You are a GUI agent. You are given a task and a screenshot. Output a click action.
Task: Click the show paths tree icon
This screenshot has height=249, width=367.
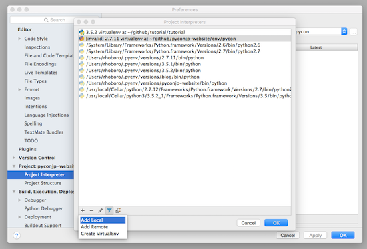pyautogui.click(x=118, y=210)
